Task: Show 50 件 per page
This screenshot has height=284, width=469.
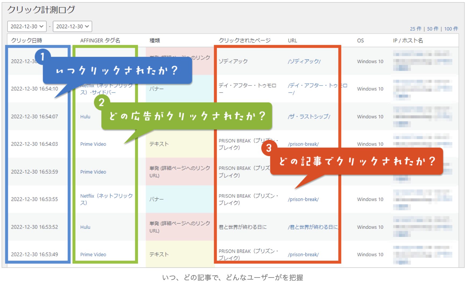Action: pyautogui.click(x=433, y=29)
